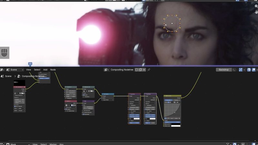Viewport: 258px width, 145px height.
Task: Click the Tint white swatch in second Fog Glow node
Action: click(x=153, y=119)
